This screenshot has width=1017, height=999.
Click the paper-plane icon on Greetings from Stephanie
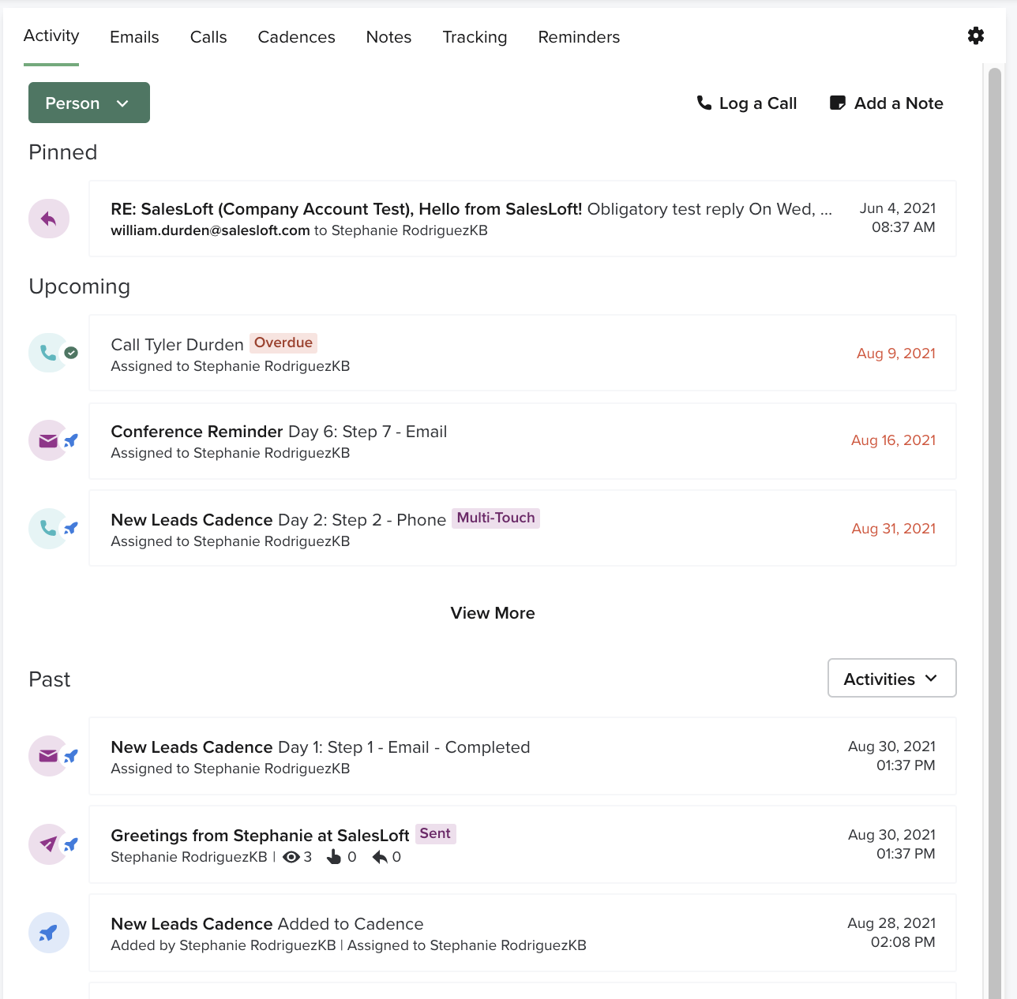click(47, 844)
